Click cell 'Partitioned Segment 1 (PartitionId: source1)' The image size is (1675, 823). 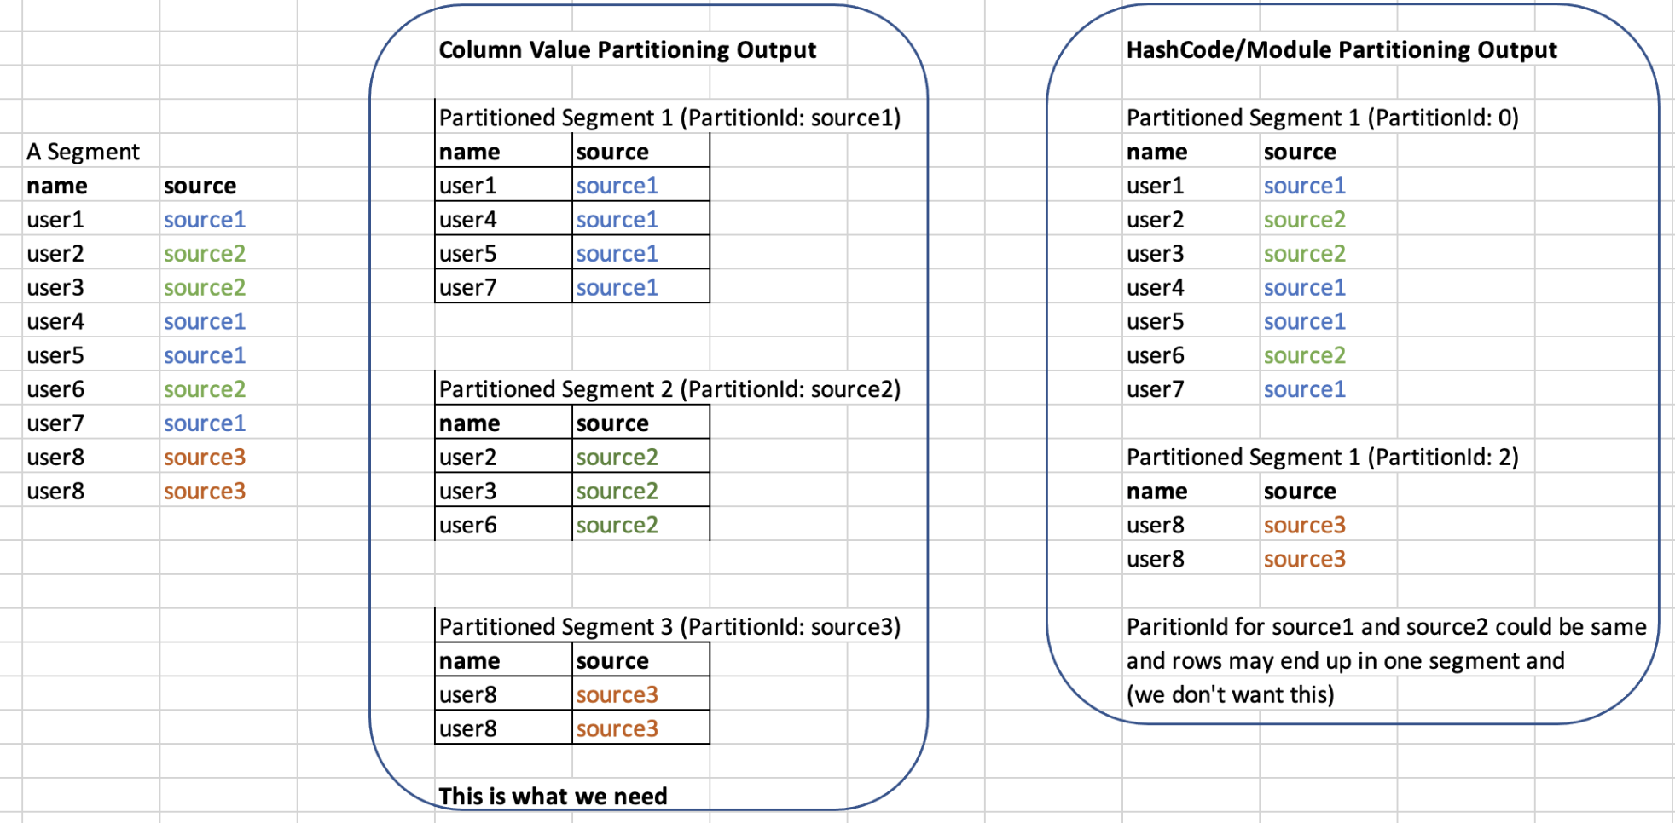(x=669, y=118)
